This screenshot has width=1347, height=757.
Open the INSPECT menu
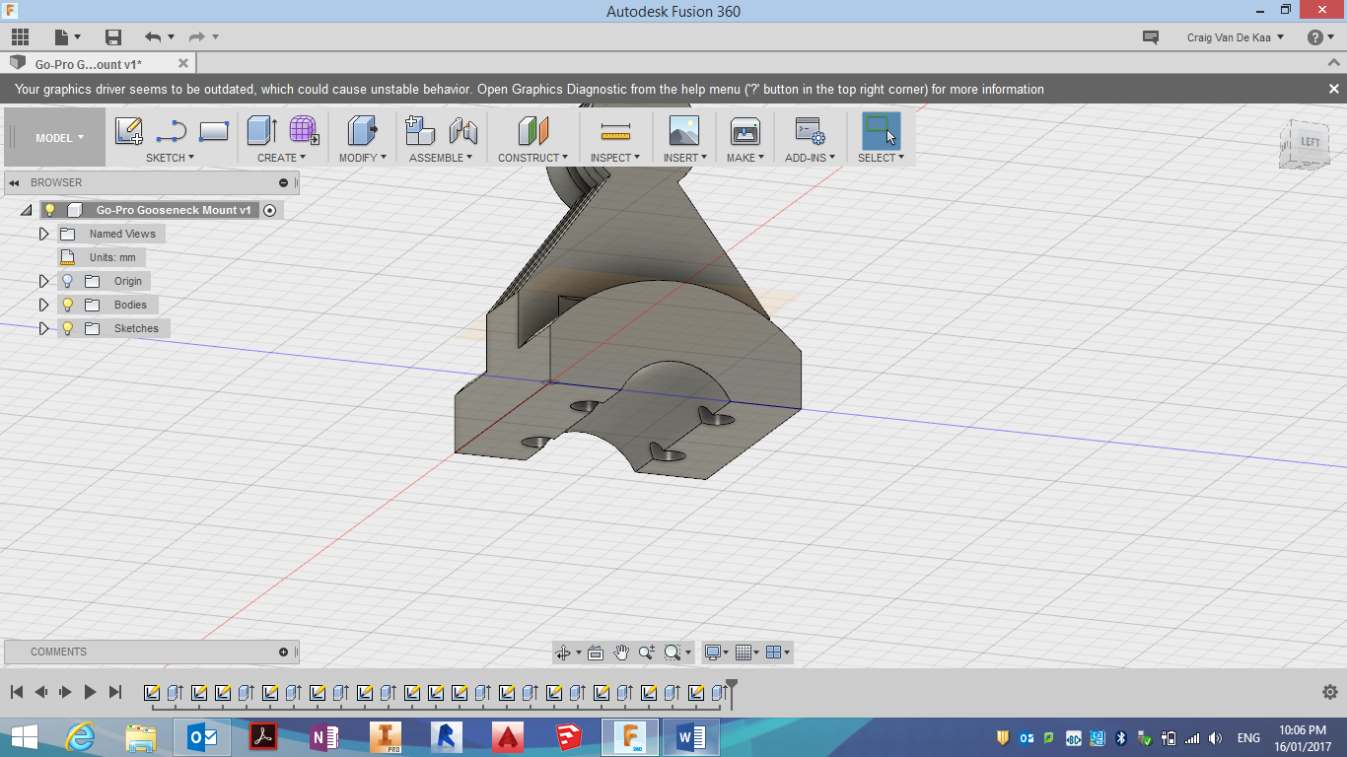click(x=615, y=158)
